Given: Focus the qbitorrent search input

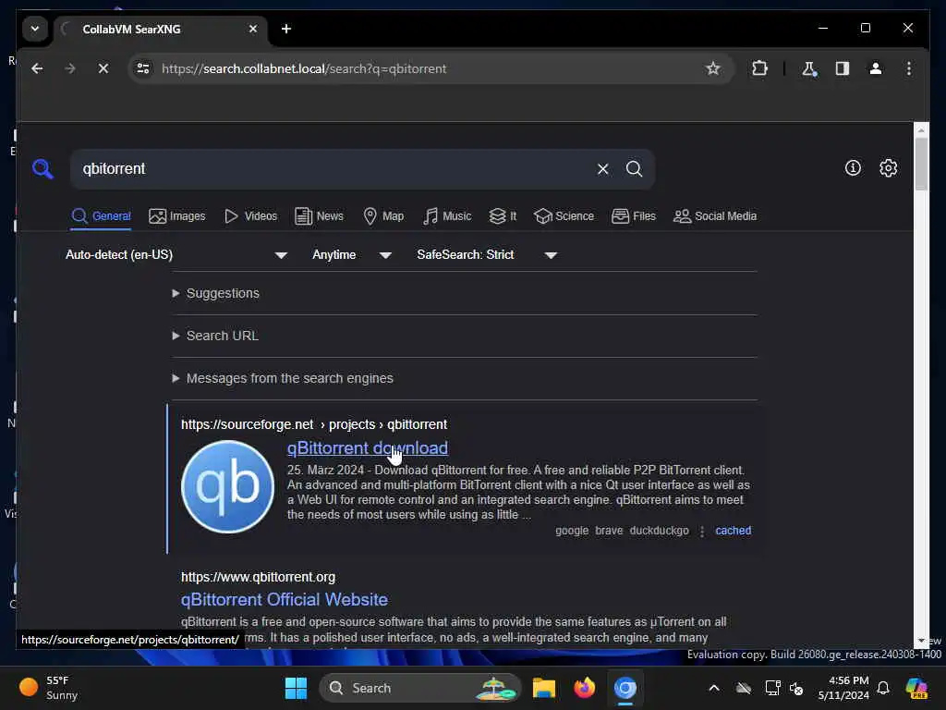Looking at the screenshot, I should (336, 168).
